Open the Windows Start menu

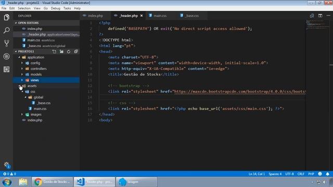(x=7, y=182)
